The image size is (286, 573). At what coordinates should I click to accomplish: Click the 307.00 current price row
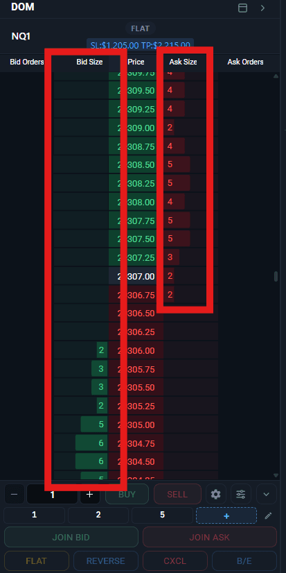pos(136,276)
